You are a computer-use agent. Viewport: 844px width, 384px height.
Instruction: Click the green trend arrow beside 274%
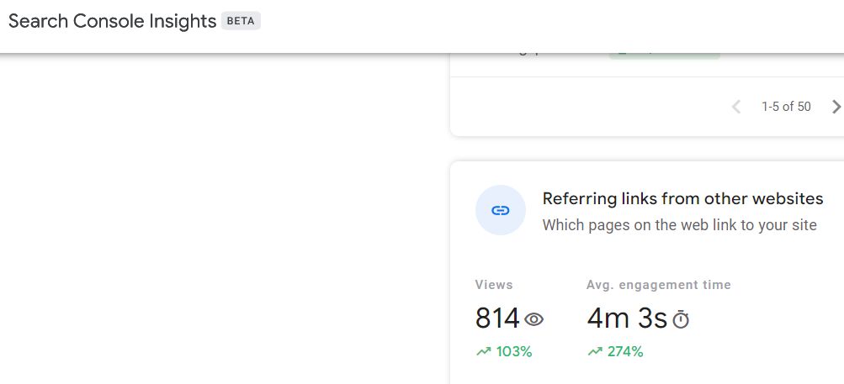(595, 352)
